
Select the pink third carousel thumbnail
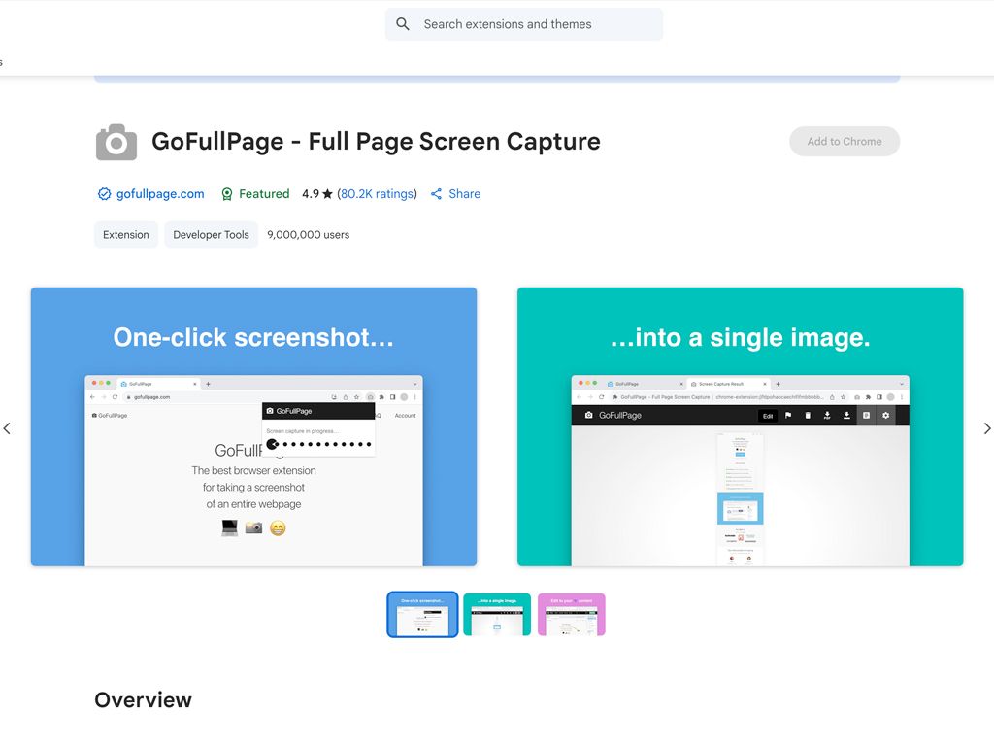click(571, 615)
